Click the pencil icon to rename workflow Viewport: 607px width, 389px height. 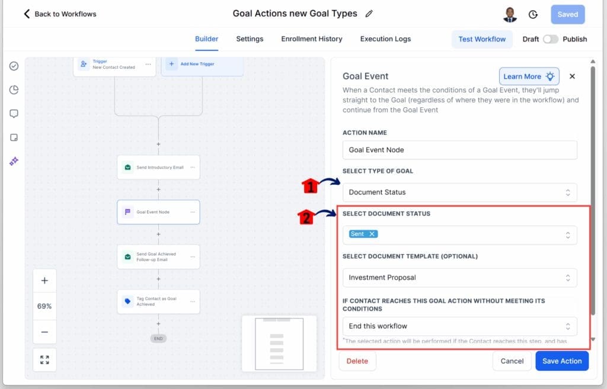tap(369, 14)
